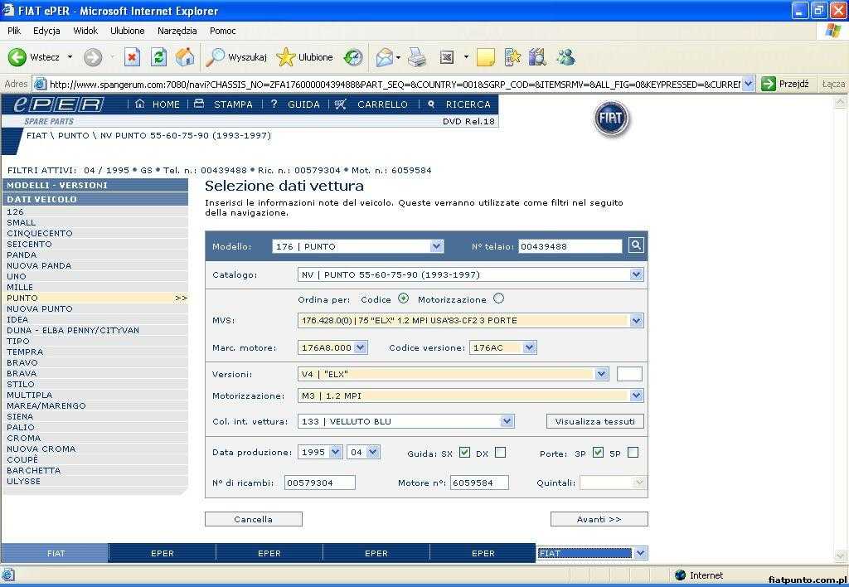849x587 pixels.
Task: Click the grey forward arrow icon
Action: click(93, 57)
